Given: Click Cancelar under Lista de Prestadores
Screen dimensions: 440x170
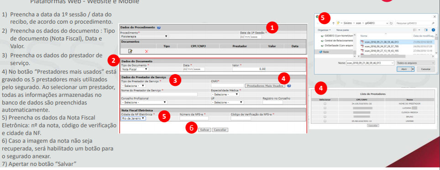Looking at the screenshot, I should pyautogui.click(x=372, y=125).
